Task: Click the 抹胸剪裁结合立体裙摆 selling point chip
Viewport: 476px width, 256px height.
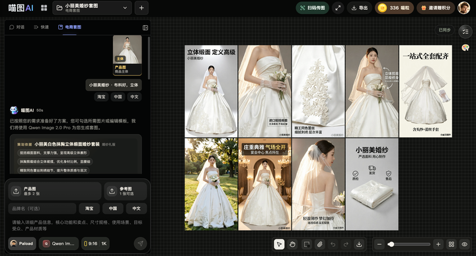Action: 55,162
